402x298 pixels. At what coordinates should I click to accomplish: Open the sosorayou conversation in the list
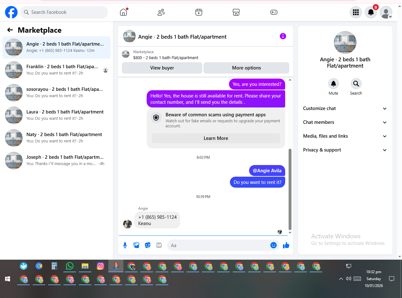point(57,93)
